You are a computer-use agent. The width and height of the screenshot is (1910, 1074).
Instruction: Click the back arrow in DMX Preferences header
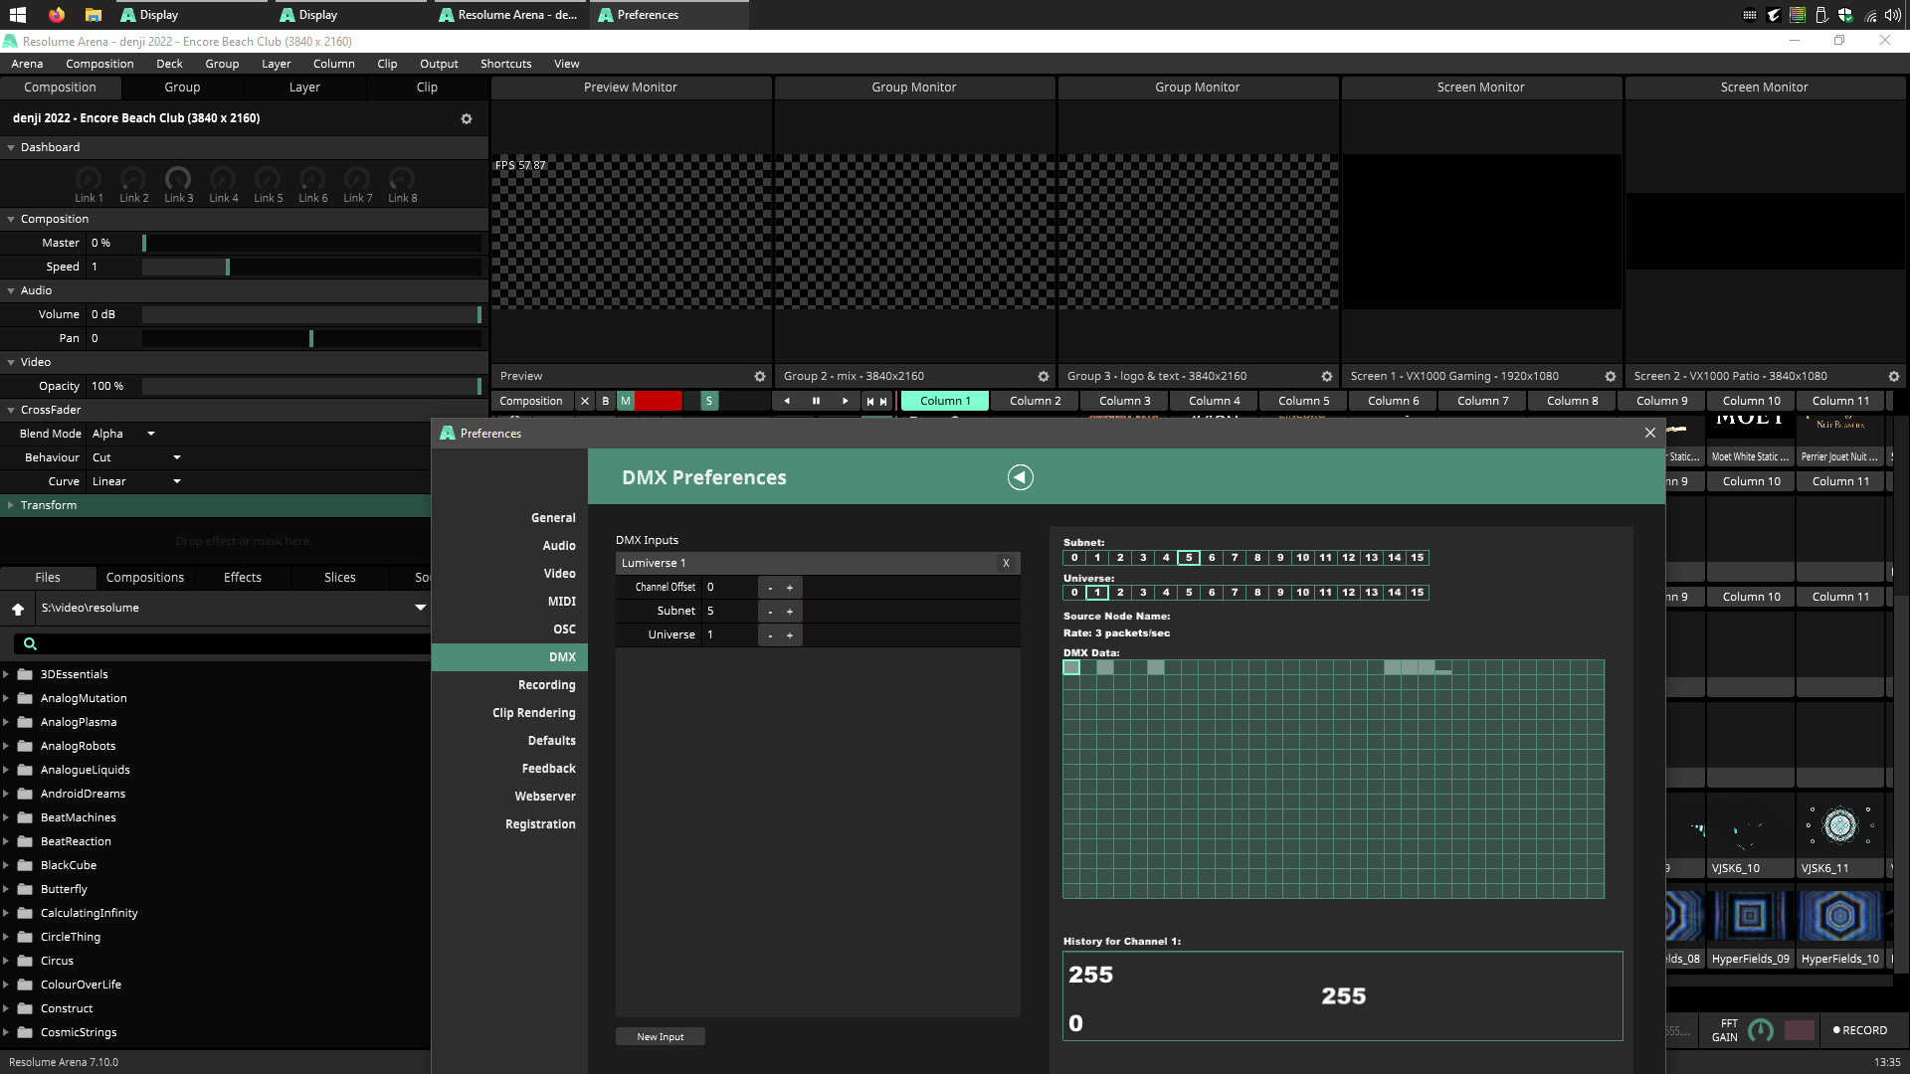click(1020, 477)
